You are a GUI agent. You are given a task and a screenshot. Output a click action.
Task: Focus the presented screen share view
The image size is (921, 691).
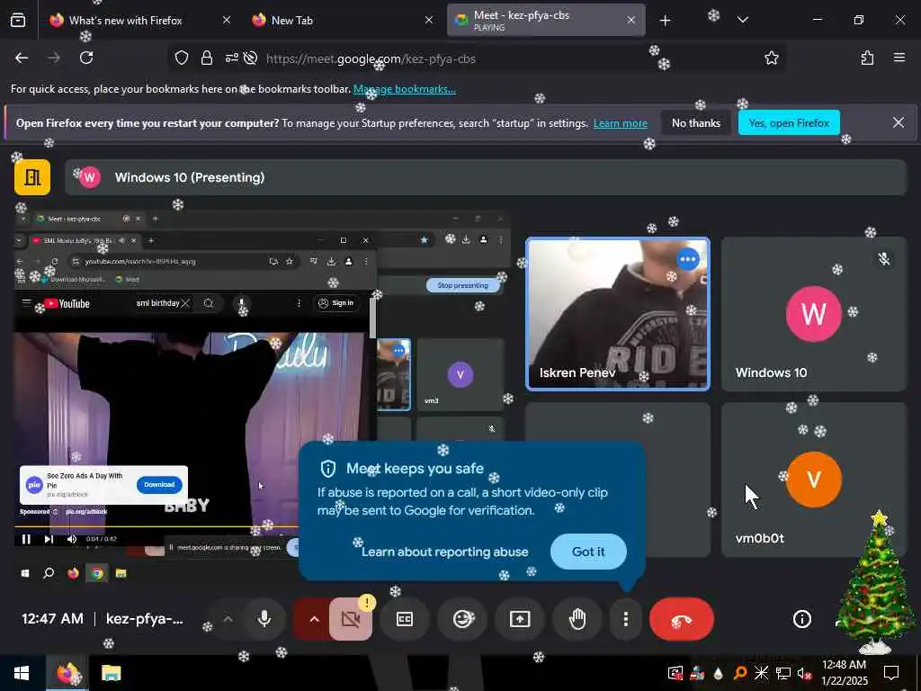tap(262, 396)
